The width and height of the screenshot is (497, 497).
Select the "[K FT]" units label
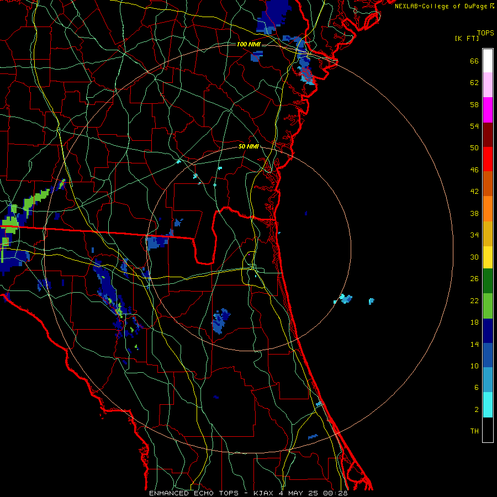pos(467,38)
